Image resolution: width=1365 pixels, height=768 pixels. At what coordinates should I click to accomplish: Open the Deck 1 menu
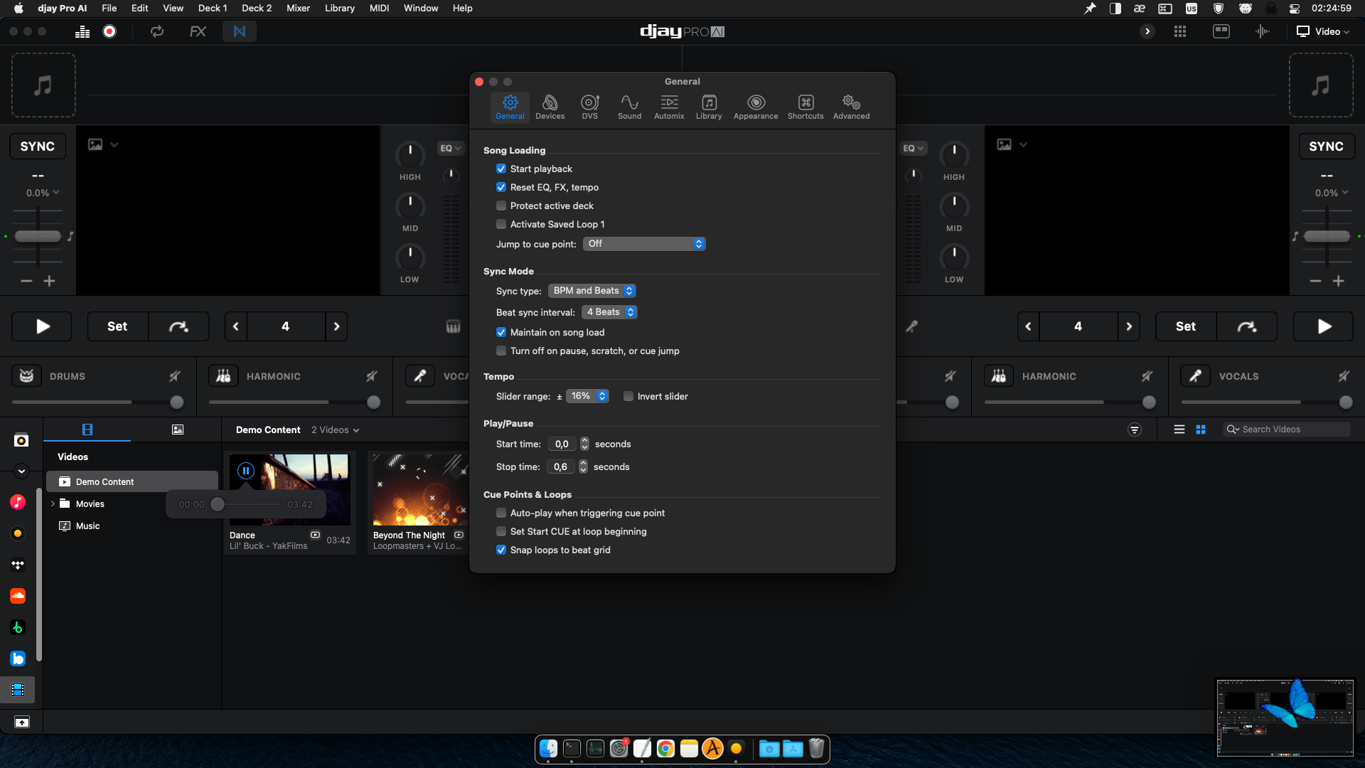point(213,8)
